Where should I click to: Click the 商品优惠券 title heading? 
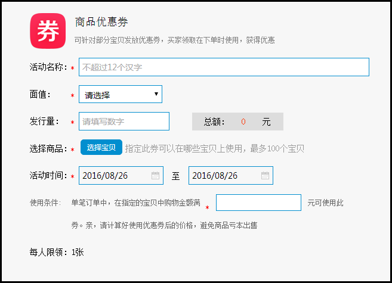tap(101, 23)
